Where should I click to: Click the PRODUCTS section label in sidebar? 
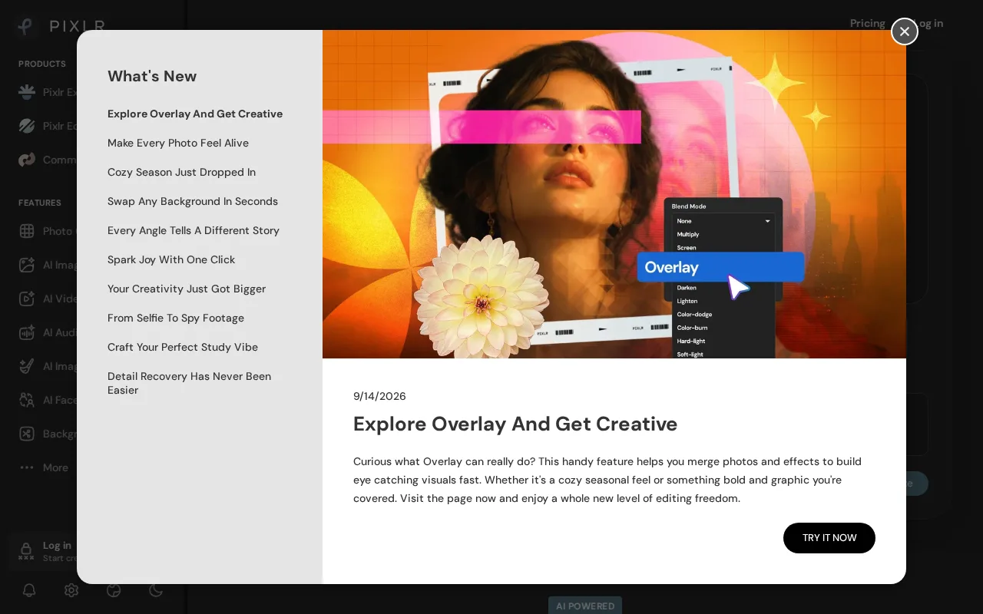(x=42, y=64)
